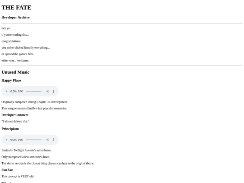Screen dimensions: 244x183
Task: Click the Principium audio seek bar
Action: 34,140
